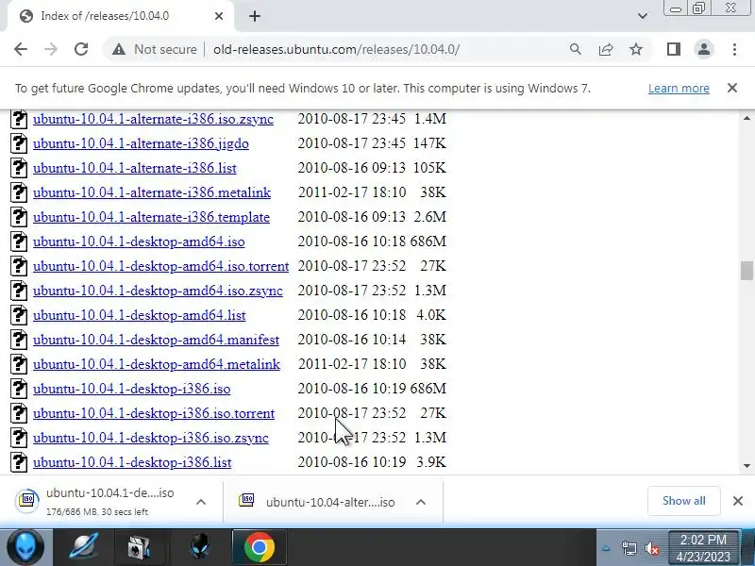Open ubuntu-10.04.1-alternate-i386.metalink link
755x566 pixels.
[x=152, y=192]
